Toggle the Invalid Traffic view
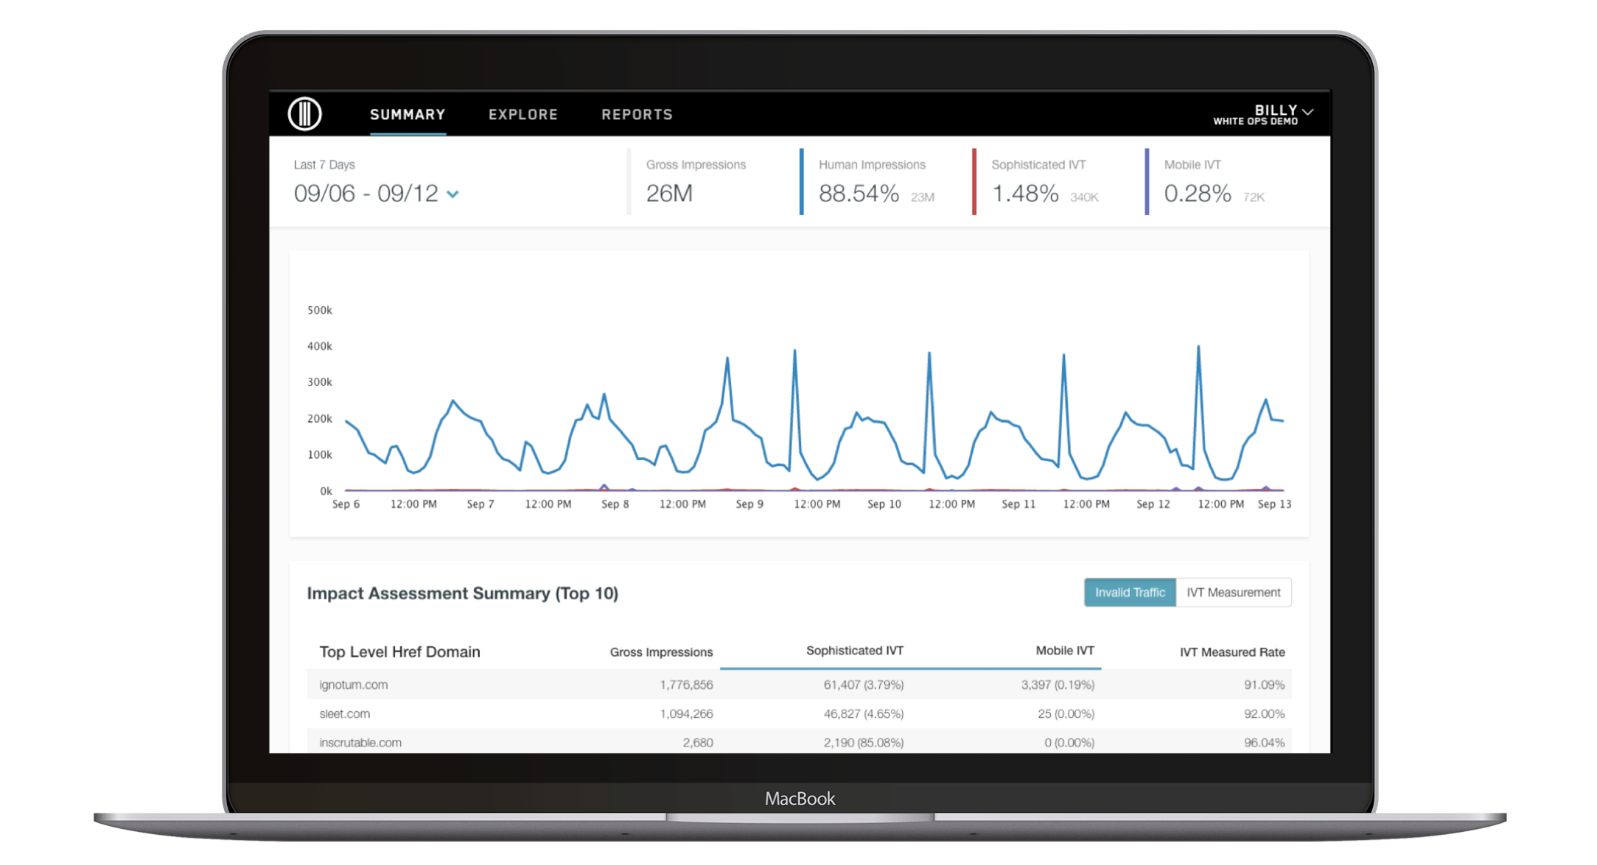Viewport: 1597px width, 865px height. 1130,593
